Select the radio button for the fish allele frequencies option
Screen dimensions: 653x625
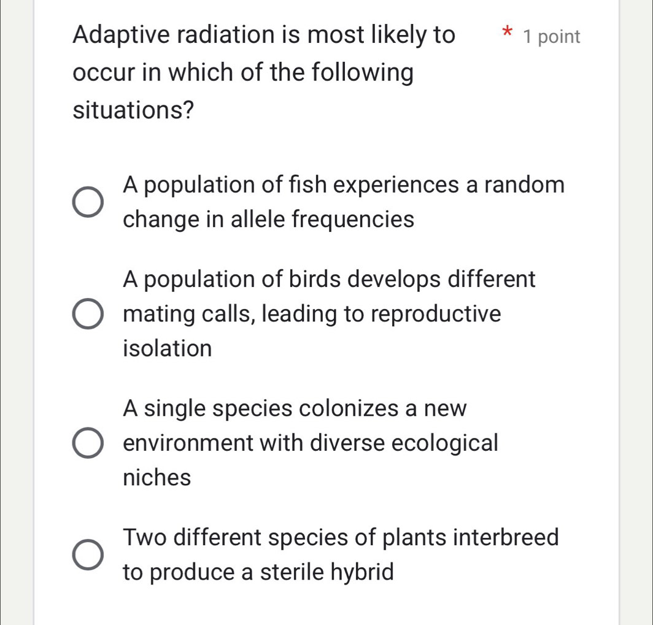tap(88, 201)
